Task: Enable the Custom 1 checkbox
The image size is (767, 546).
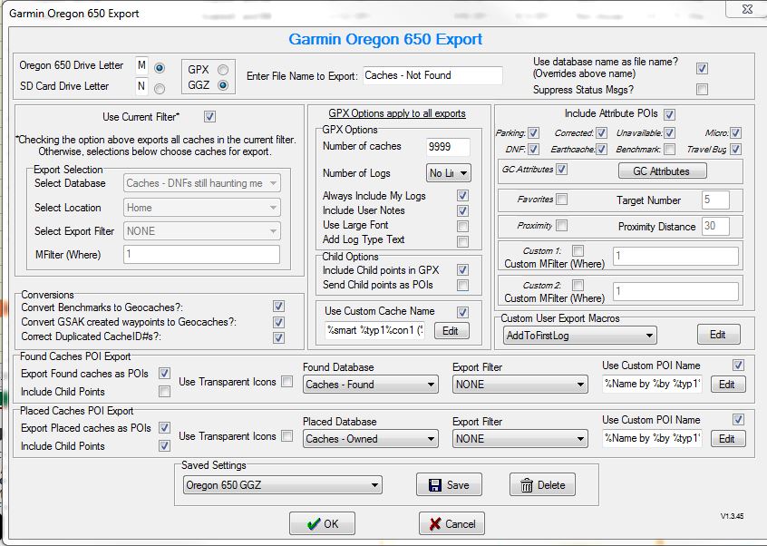Action: click(578, 250)
